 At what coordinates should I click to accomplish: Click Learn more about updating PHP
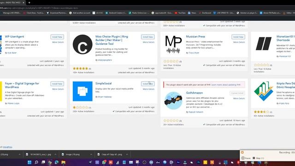tap(226, 85)
